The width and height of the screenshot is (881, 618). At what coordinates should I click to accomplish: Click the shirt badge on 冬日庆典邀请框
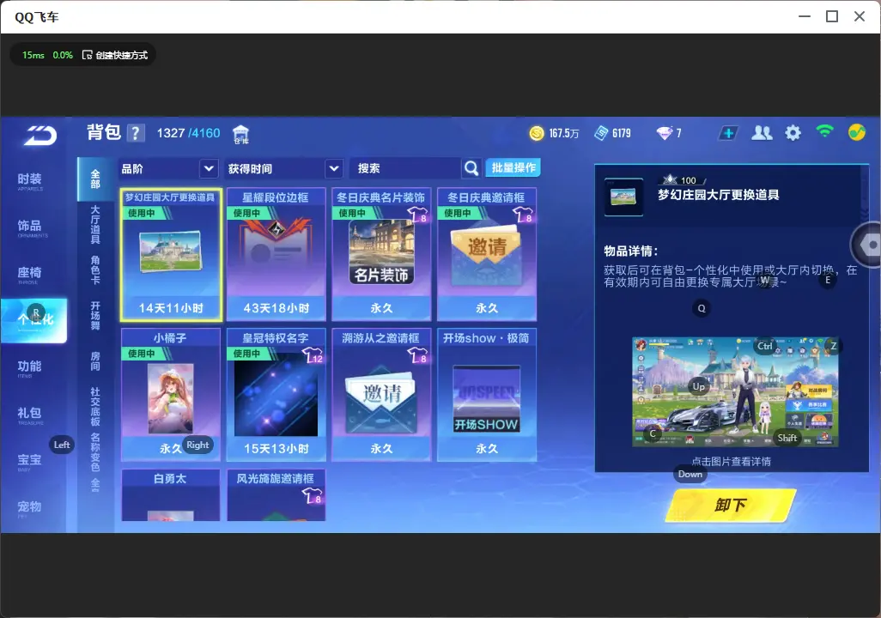(x=523, y=215)
